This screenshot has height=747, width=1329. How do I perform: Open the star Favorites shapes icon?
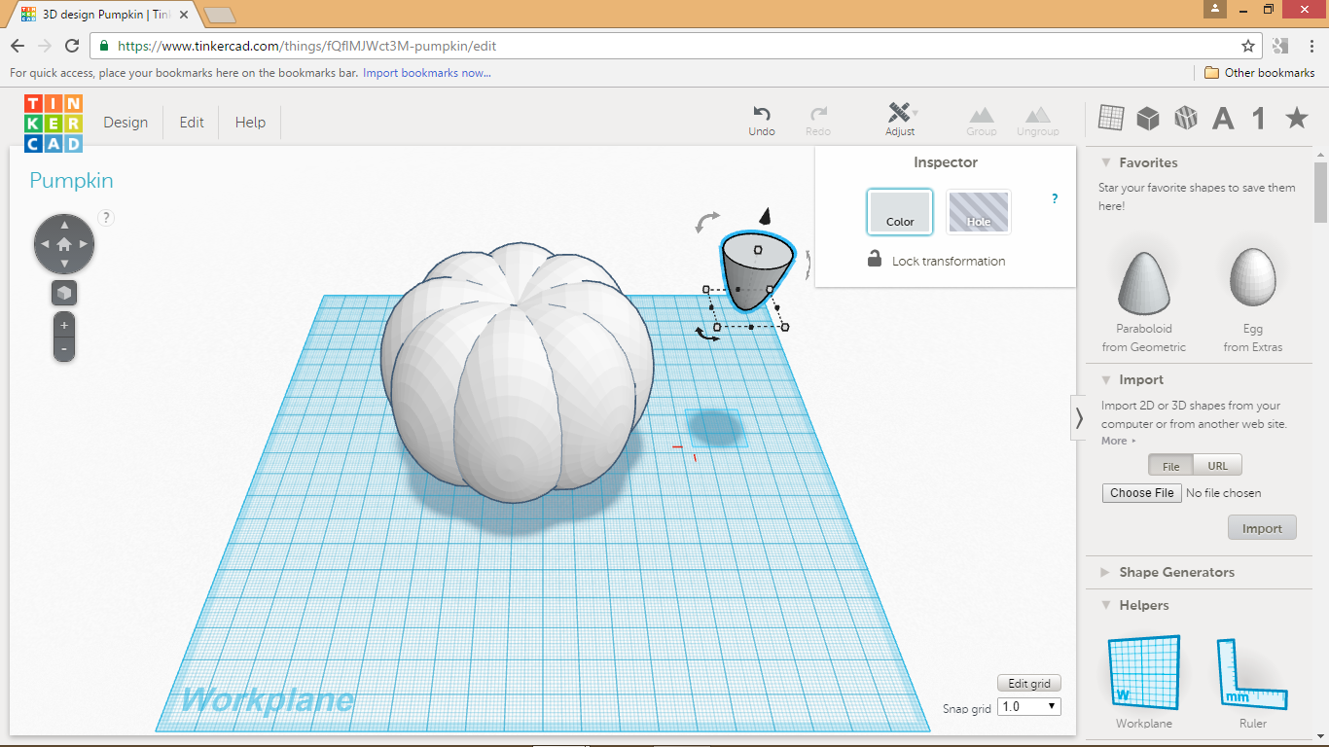[1295, 118]
